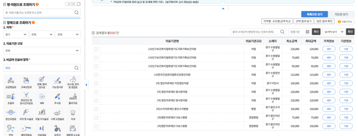Click the 선택 결과 담기 button
Image resolution: width=358 pixels, height=136 pixels.
(x=303, y=21)
